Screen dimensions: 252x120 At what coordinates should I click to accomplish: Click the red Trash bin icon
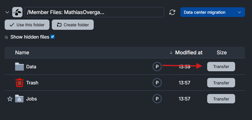[x=19, y=83]
